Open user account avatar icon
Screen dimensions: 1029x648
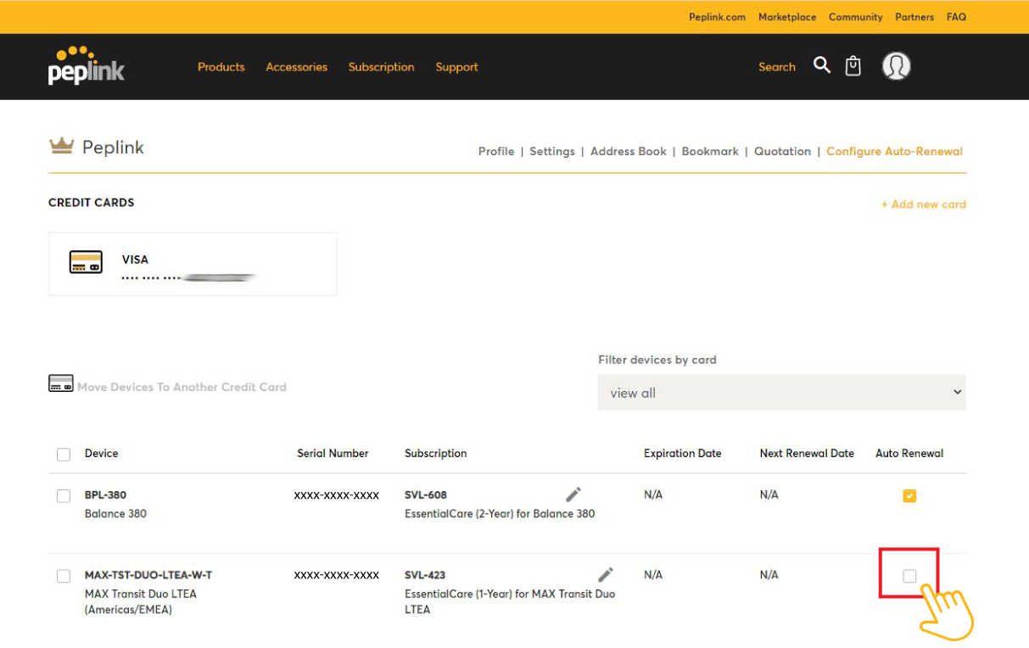point(897,66)
